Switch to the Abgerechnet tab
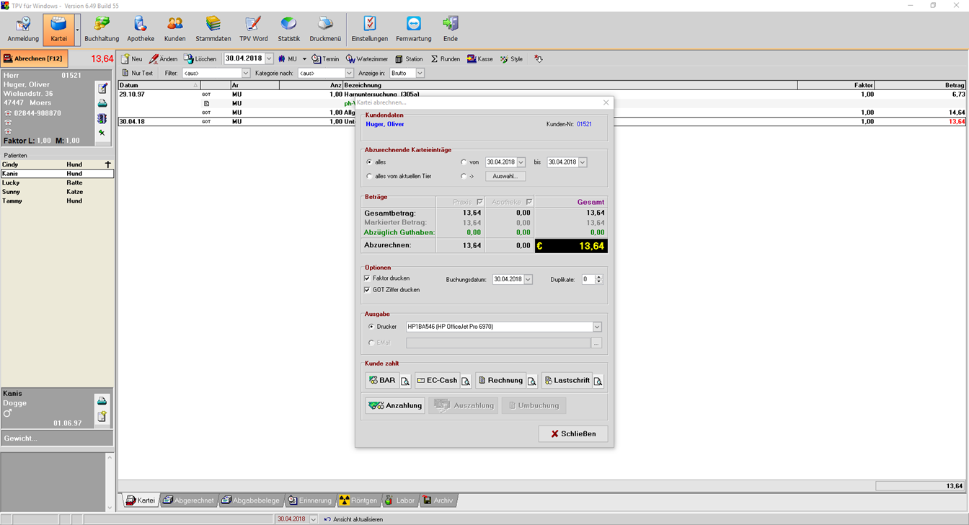This screenshot has width=969, height=525. pyautogui.click(x=188, y=500)
